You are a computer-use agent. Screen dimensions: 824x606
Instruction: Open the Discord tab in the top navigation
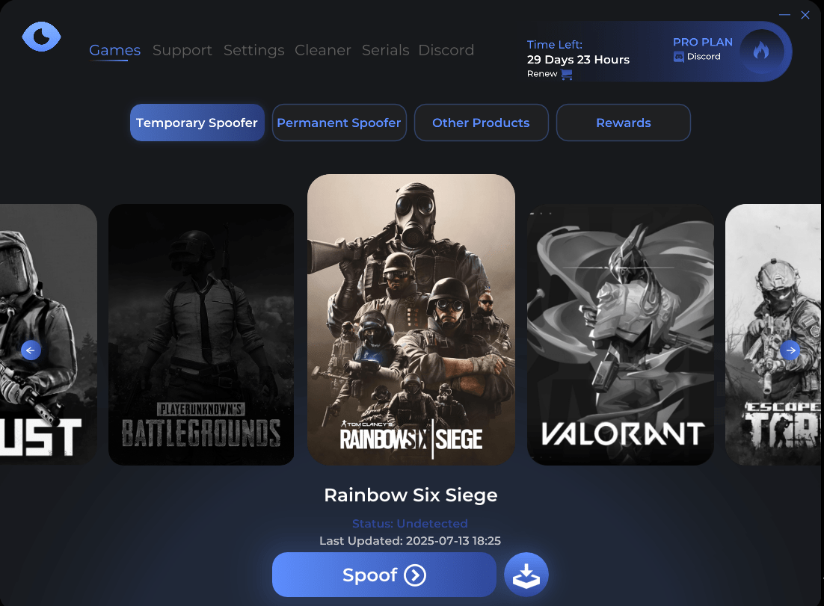(446, 50)
